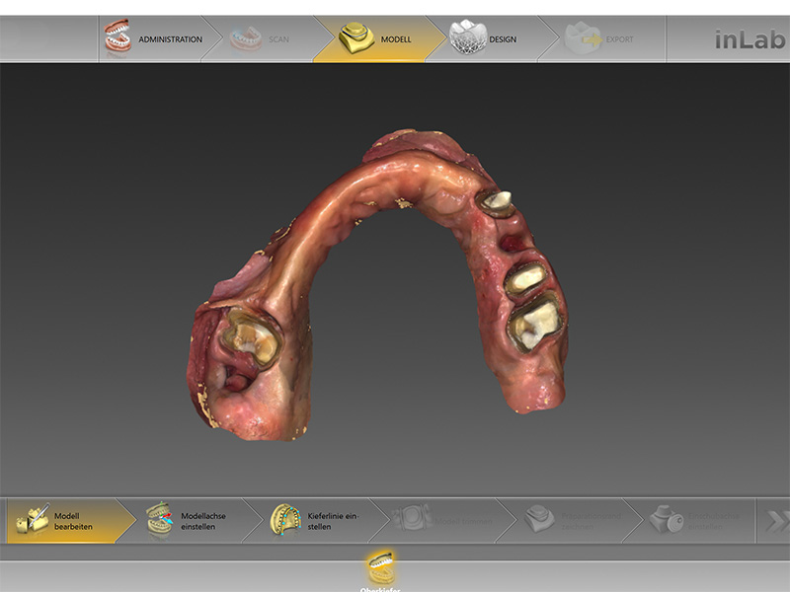Click the inLab logo

tap(750, 40)
